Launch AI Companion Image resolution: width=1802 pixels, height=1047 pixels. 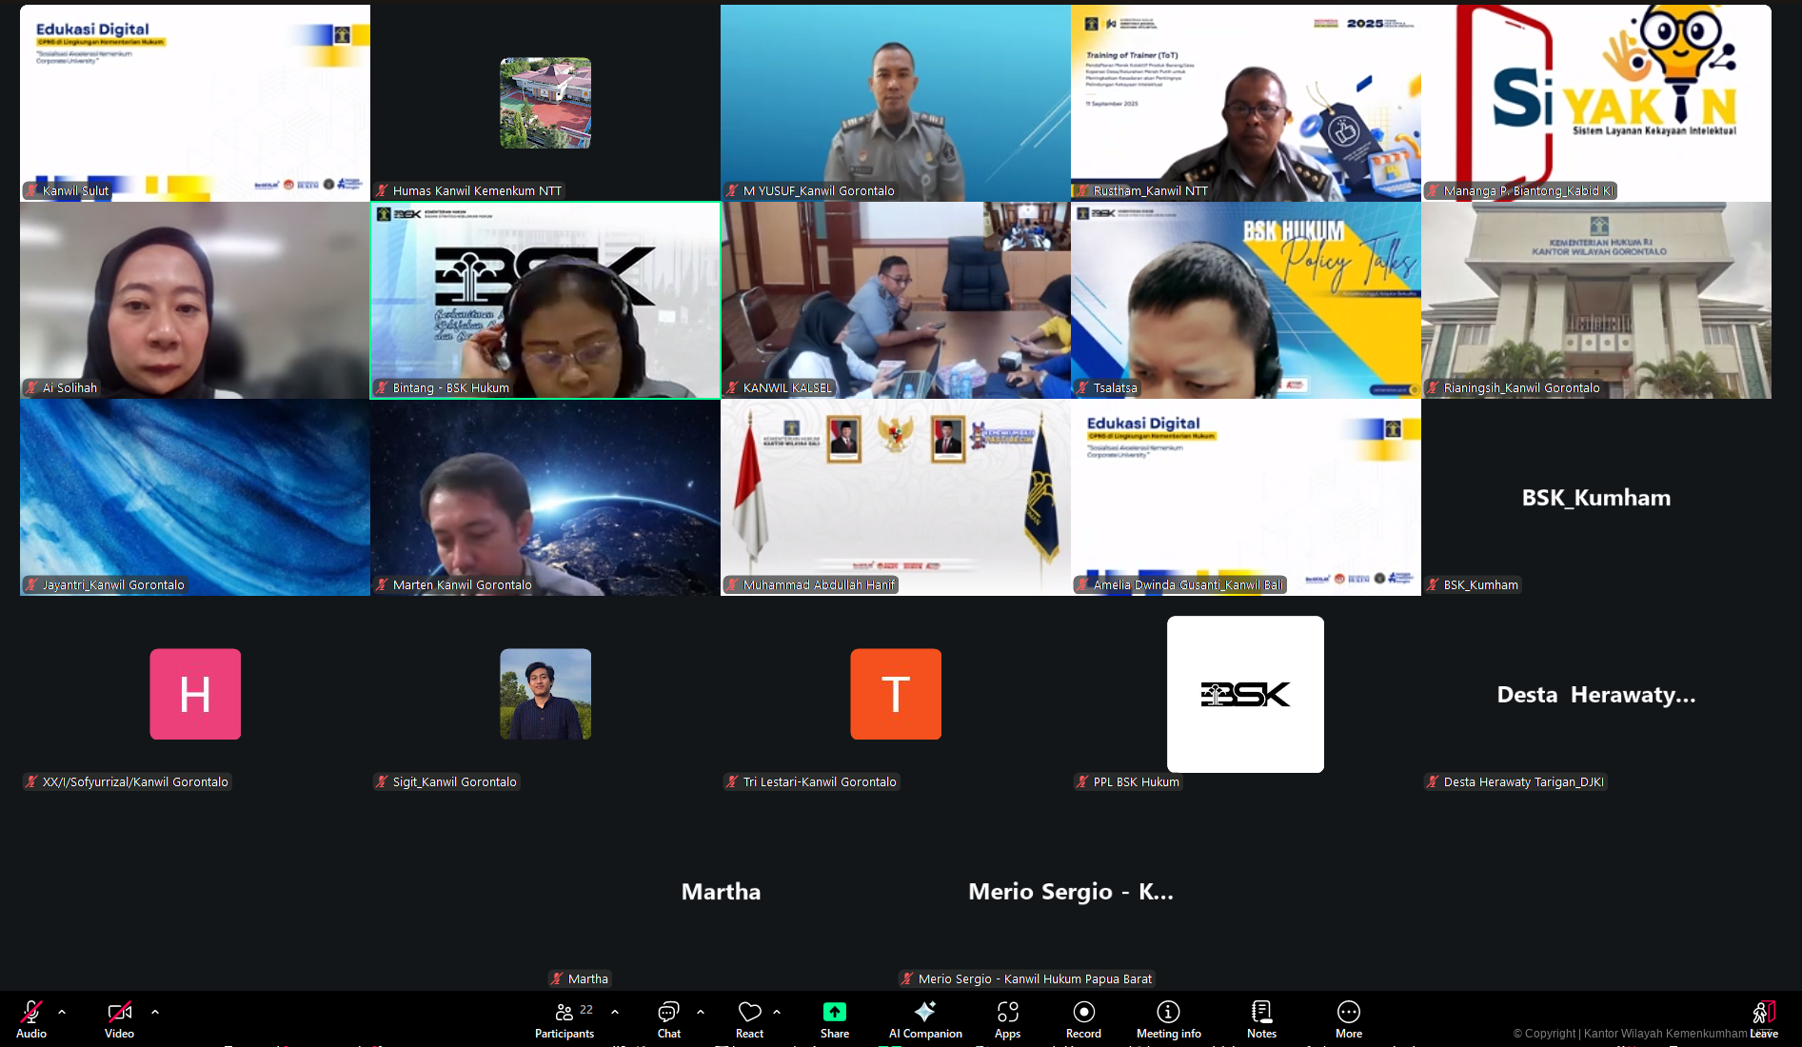tap(924, 1018)
